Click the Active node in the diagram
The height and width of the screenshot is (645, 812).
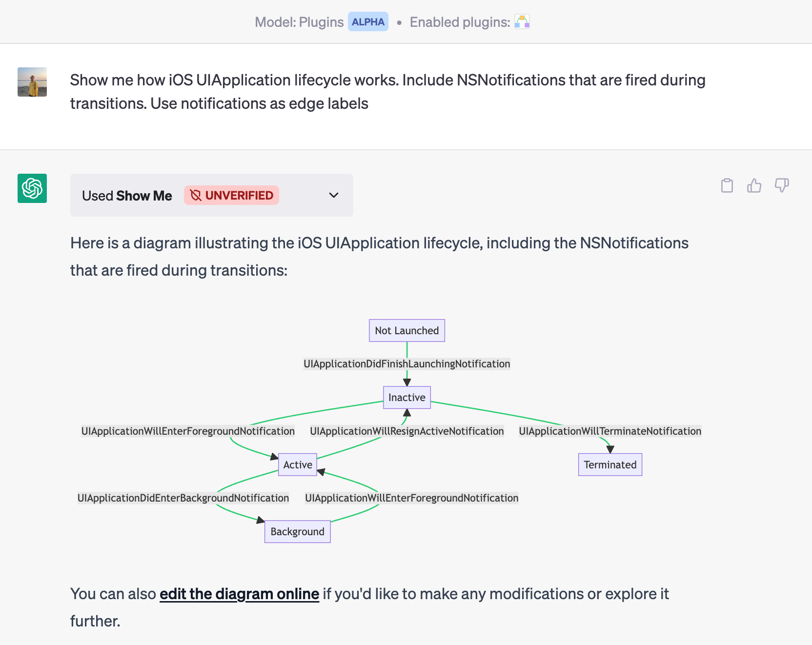[297, 464]
